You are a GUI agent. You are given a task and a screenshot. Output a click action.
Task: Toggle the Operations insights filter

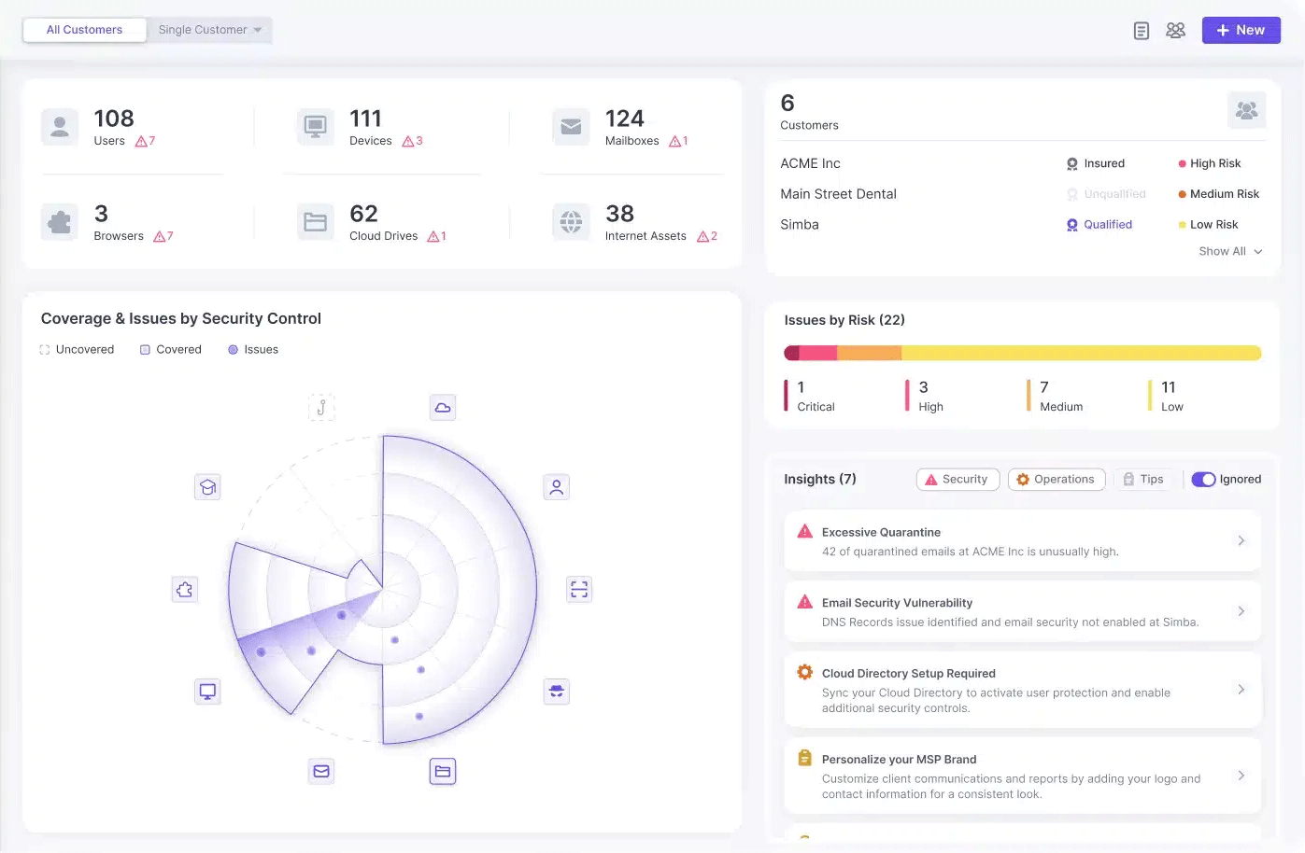point(1057,480)
